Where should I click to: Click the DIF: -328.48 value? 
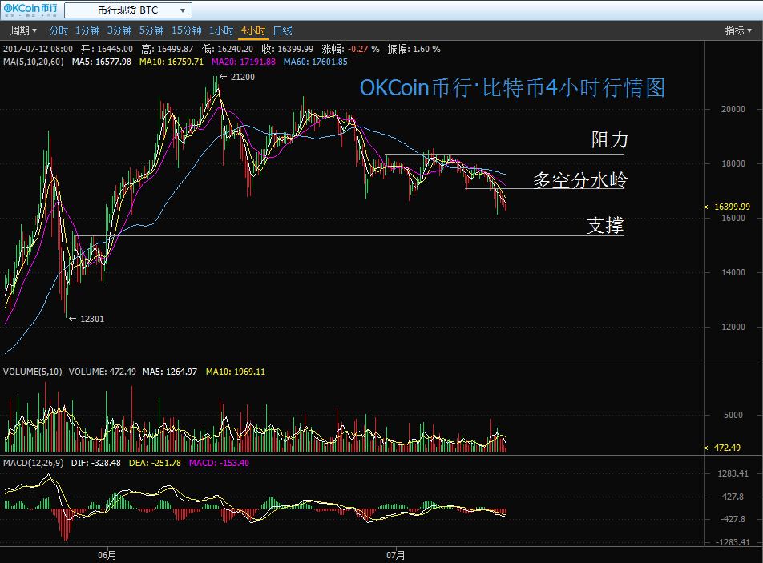pos(96,464)
